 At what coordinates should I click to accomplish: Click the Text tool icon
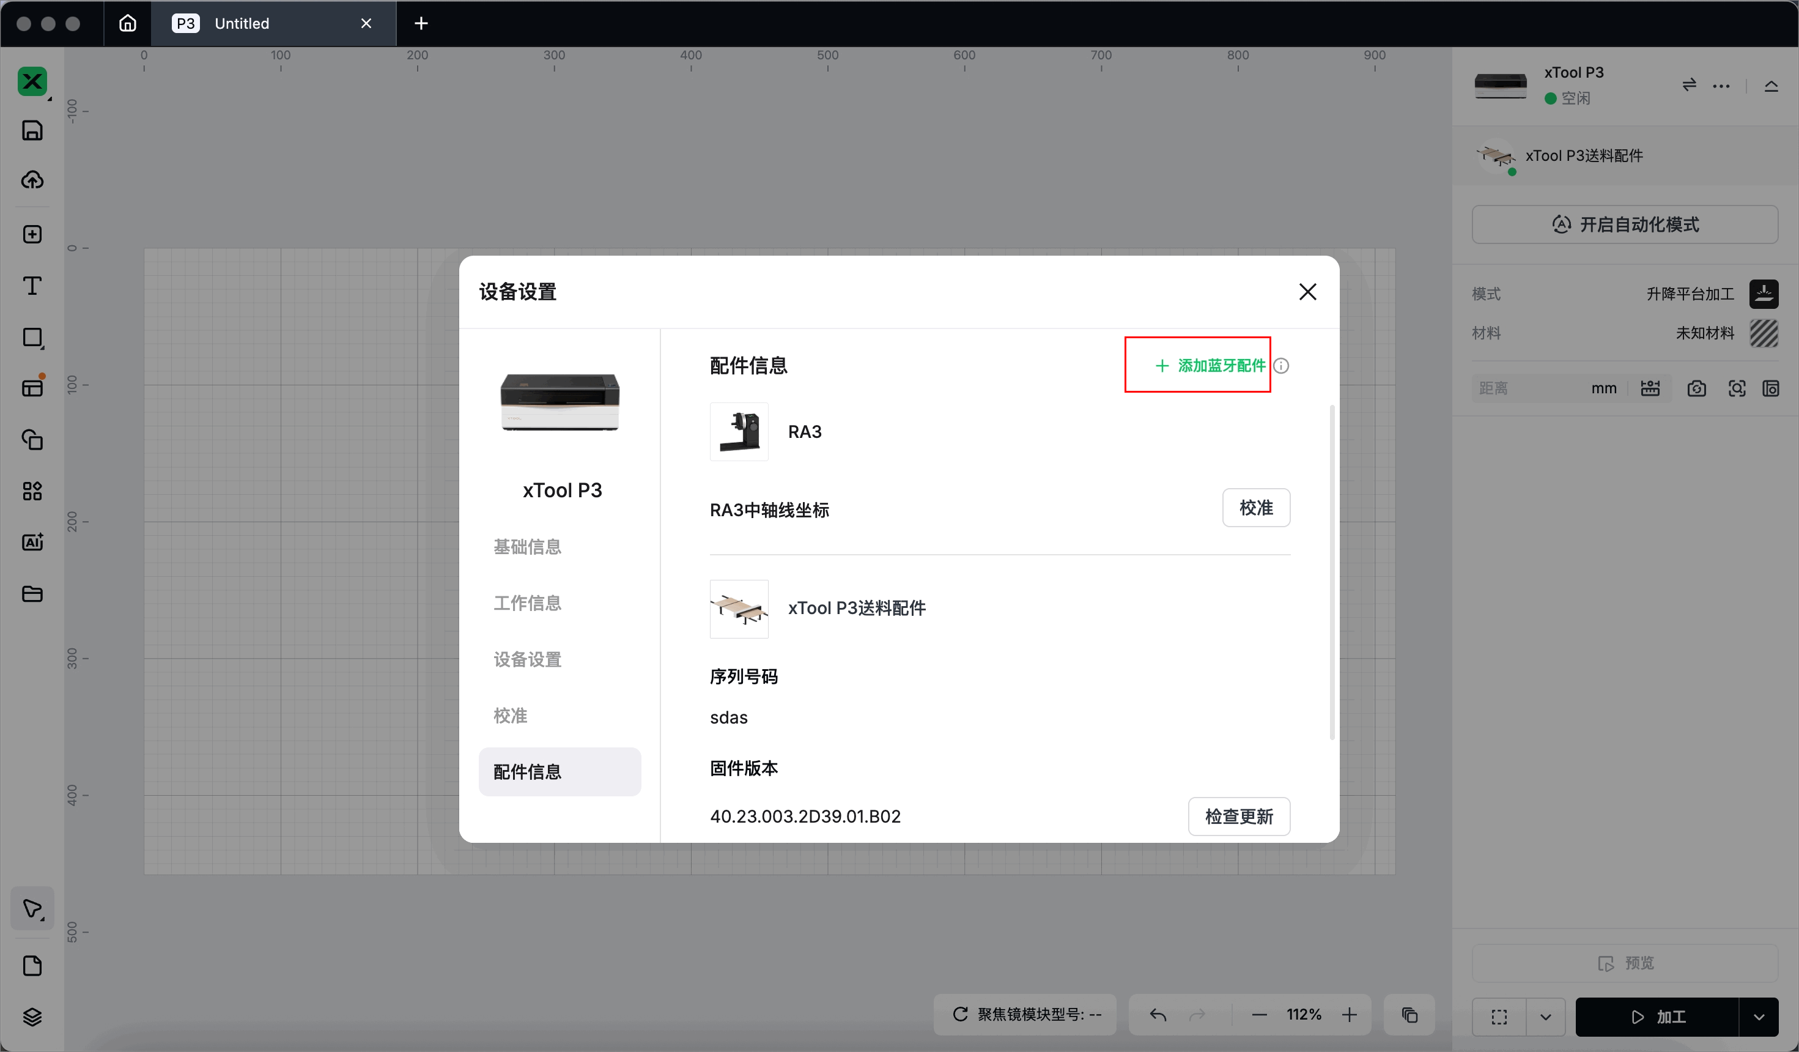pyautogui.click(x=32, y=286)
